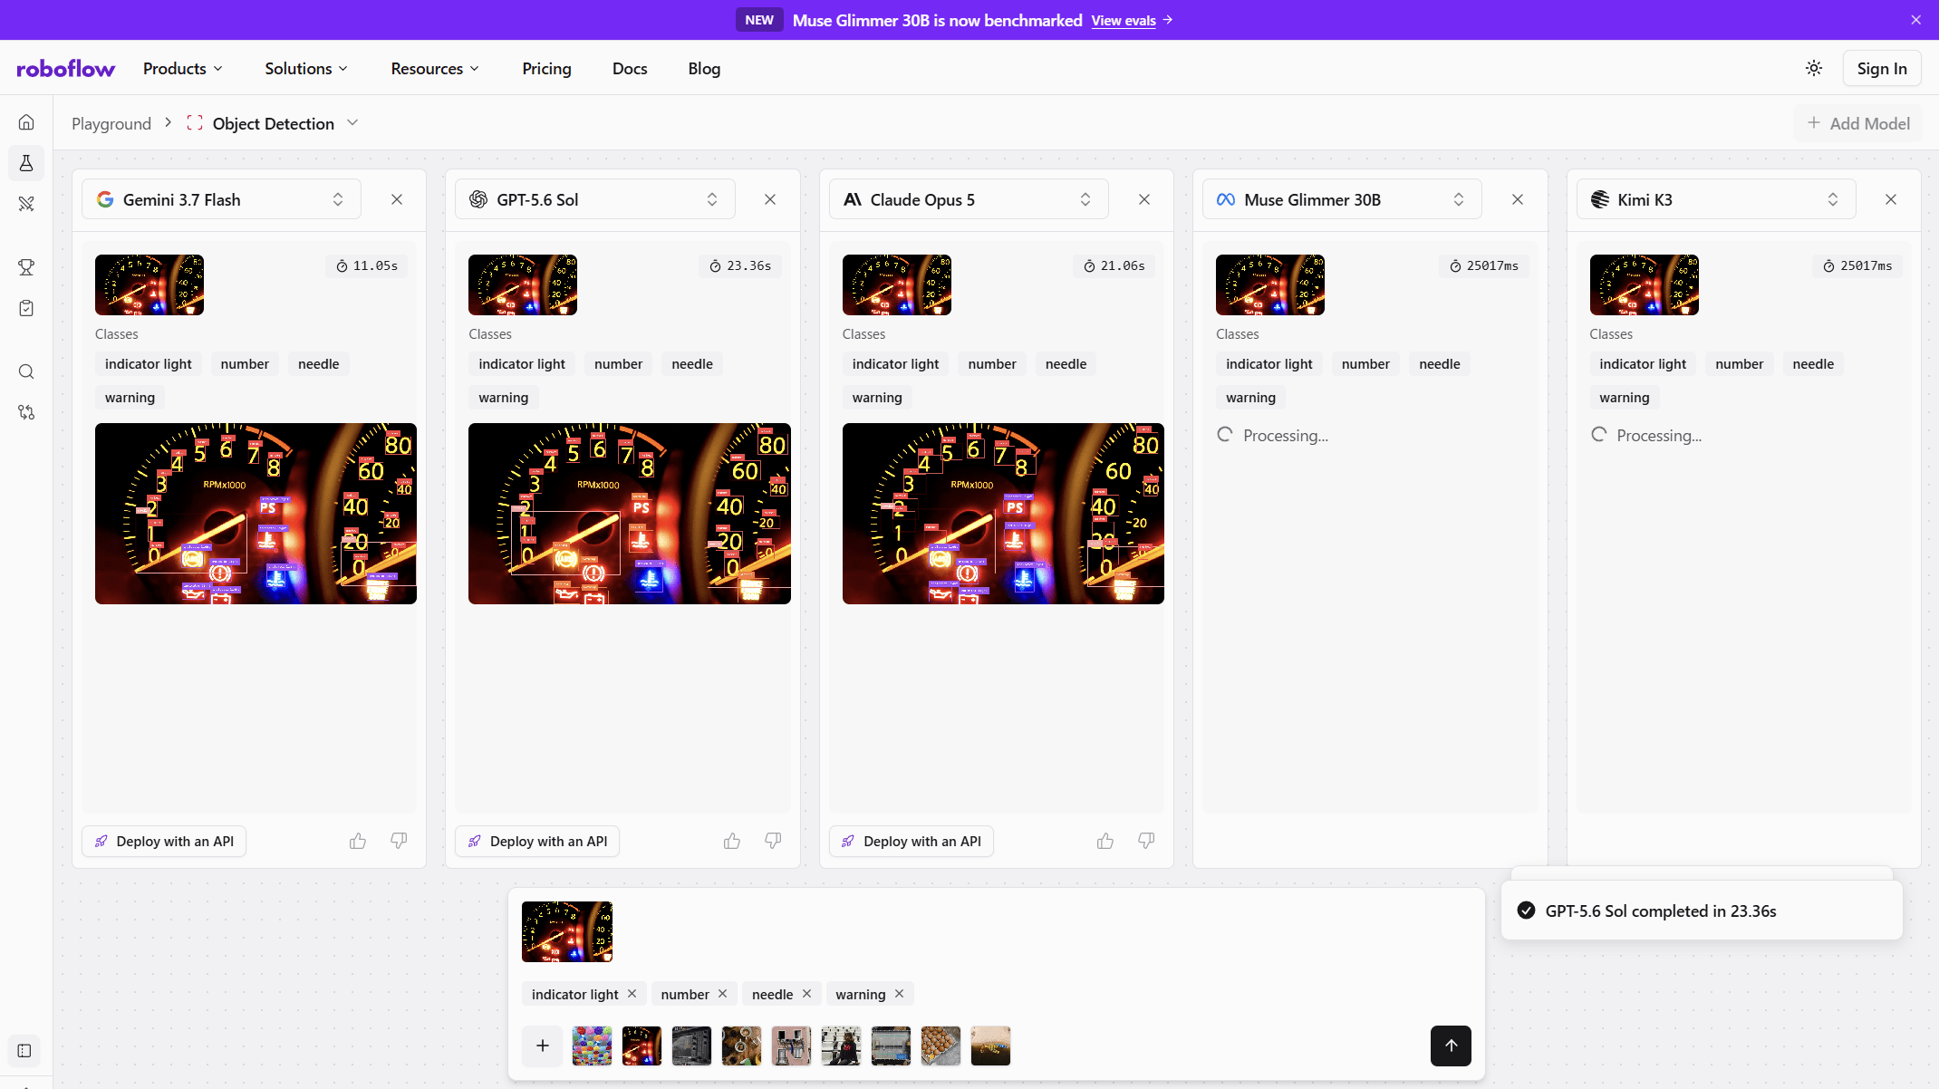Deploy Claude Opus 5 with an API

912,841
